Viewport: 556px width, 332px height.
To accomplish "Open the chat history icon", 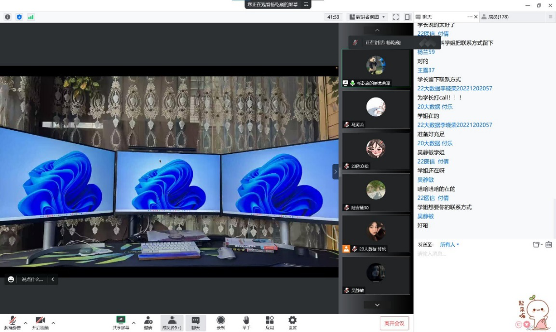I will click(549, 245).
